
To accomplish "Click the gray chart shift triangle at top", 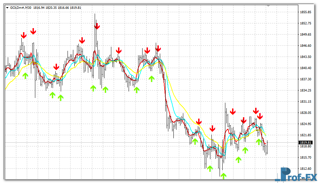I will [x=268, y=6].
